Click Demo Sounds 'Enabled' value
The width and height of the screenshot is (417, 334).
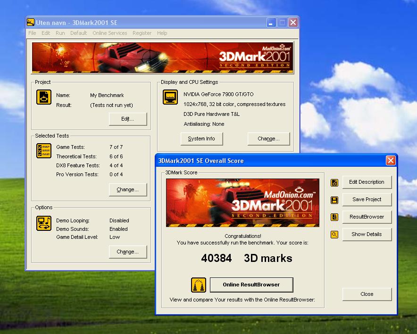118,229
